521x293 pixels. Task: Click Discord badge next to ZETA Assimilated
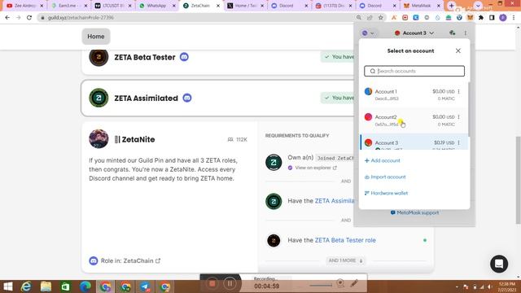(x=187, y=98)
